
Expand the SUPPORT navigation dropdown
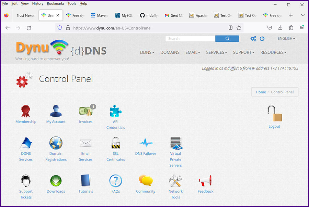243,52
